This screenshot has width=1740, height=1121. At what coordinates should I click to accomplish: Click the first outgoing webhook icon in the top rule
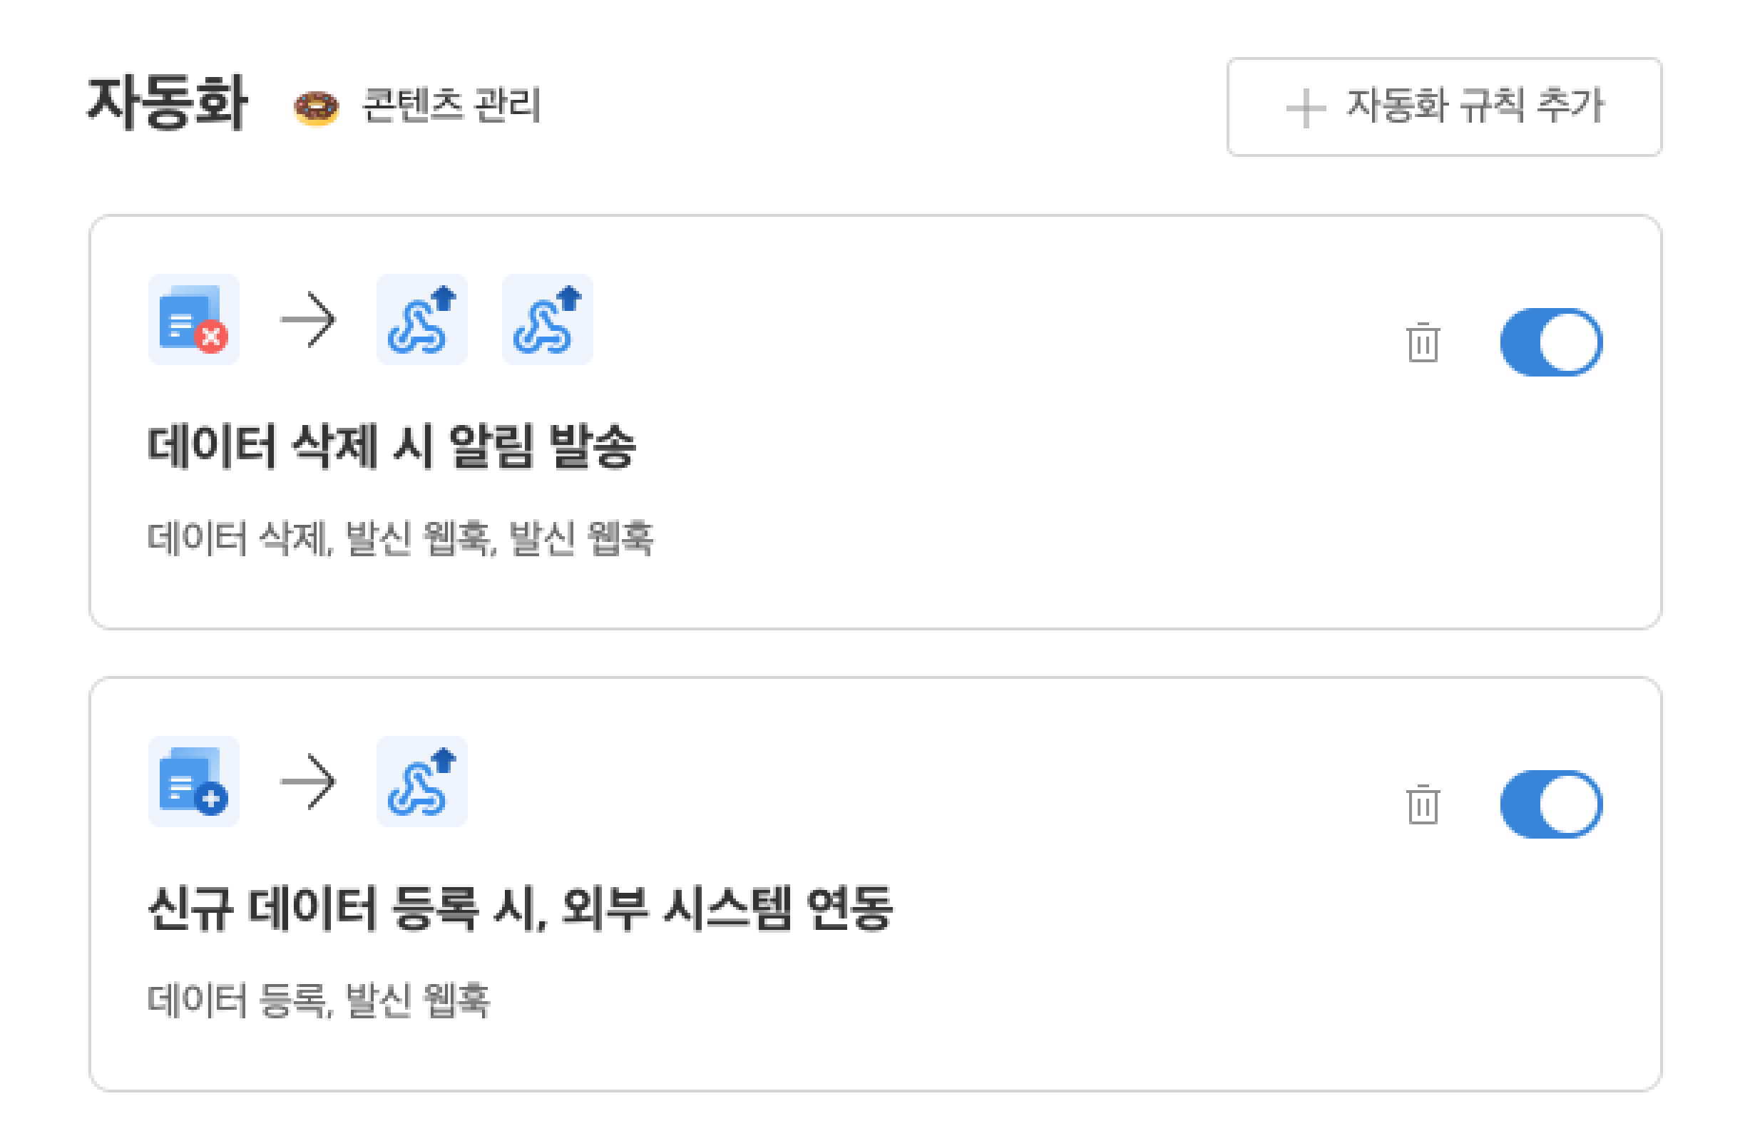point(421,319)
